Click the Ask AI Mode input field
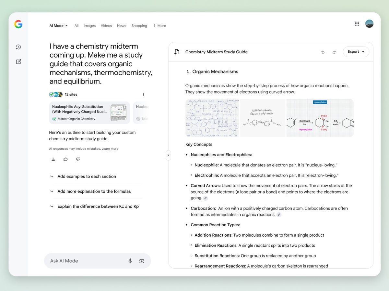This screenshot has height=291, width=389. (98, 261)
